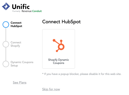Click the Skip for now link
129x95 pixels.
[x=51, y=89]
